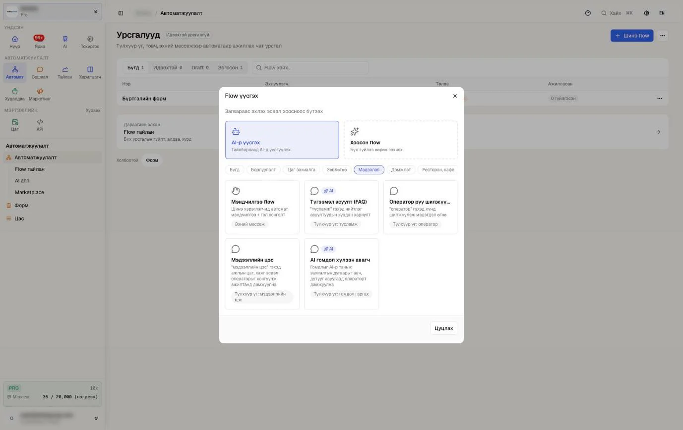Viewport: 683px width, 430px height.
Task: Open Marketplace in the sidebar tree
Action: [x=29, y=192]
